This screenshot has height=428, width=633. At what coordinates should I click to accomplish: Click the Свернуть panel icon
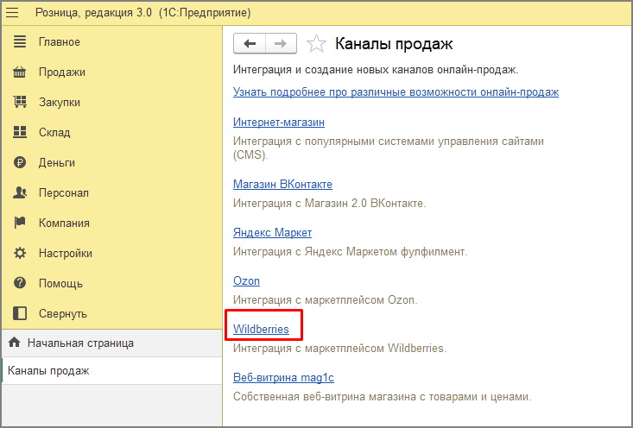(x=20, y=313)
